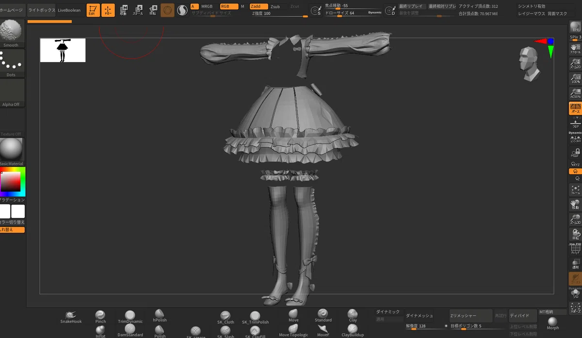Select the Move (移動) transform tool

tap(124, 10)
